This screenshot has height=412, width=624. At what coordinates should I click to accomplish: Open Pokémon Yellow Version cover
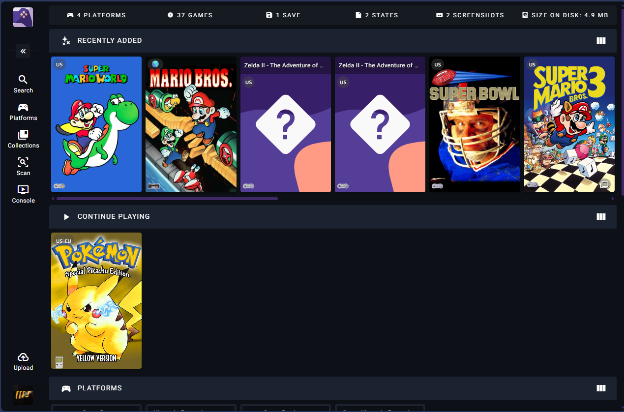(96, 300)
